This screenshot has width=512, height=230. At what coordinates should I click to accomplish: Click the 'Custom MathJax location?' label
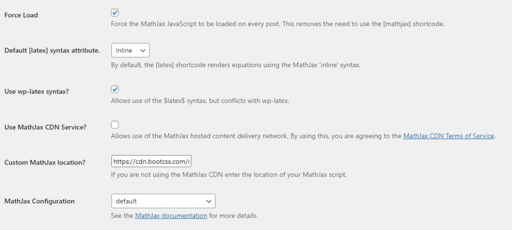[x=44, y=163]
